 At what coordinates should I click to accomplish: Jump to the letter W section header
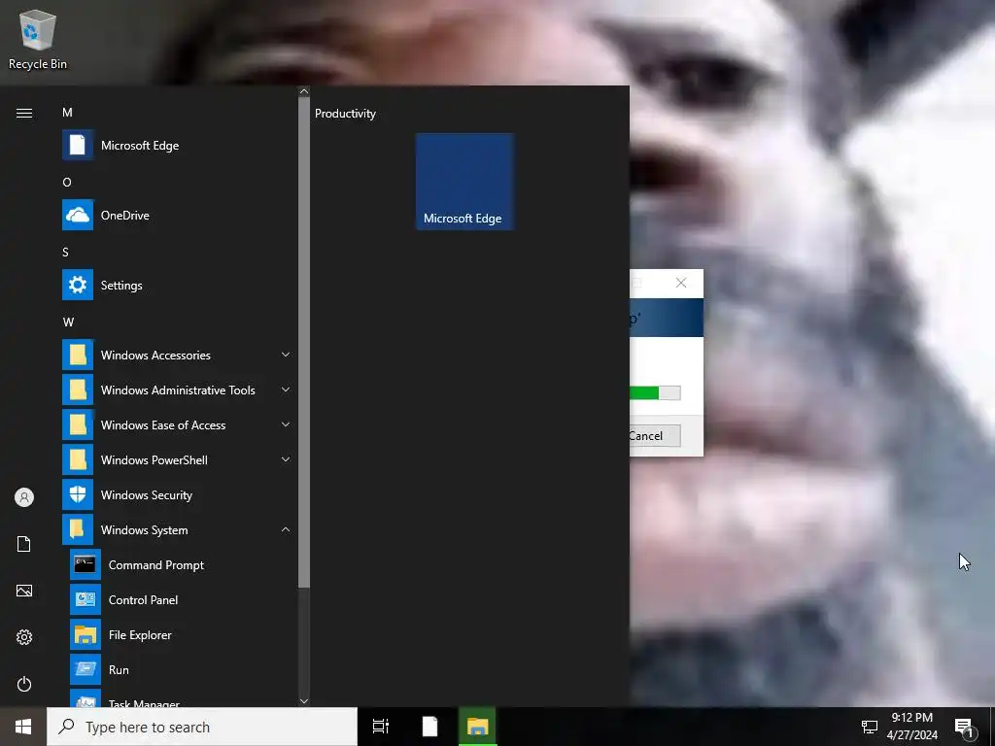pos(68,322)
